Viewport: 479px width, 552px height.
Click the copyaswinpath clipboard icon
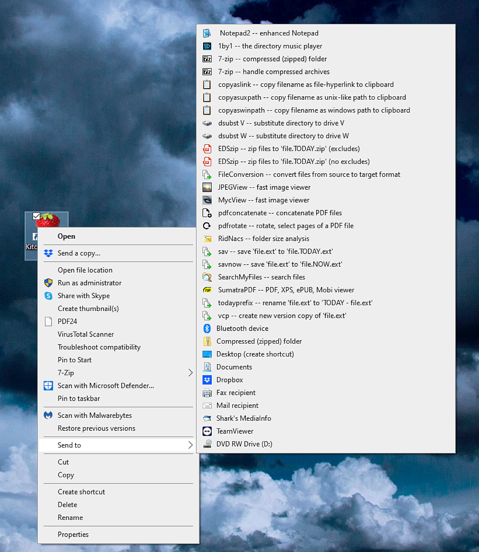point(207,110)
